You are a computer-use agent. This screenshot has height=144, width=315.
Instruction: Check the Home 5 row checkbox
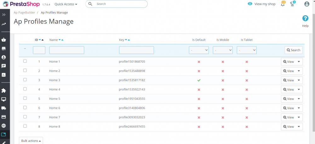point(25,98)
